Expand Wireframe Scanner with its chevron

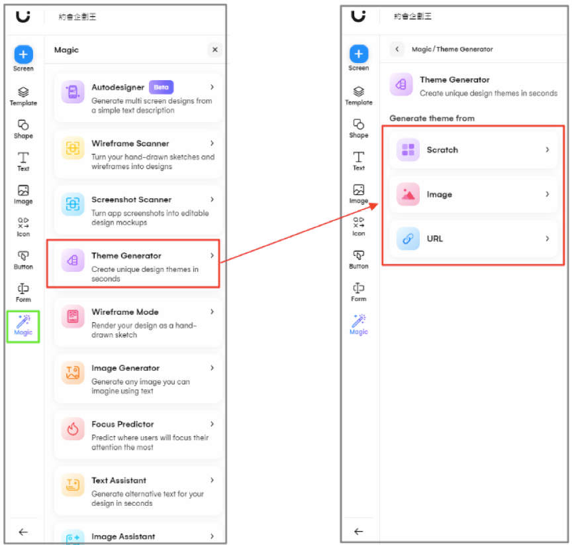212,143
